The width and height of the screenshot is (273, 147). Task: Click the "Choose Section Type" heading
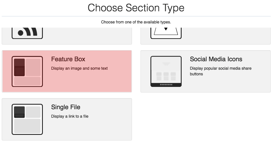coord(136,8)
